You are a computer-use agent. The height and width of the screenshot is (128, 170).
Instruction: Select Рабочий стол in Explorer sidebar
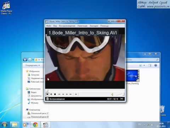pyautogui.click(x=35, y=82)
